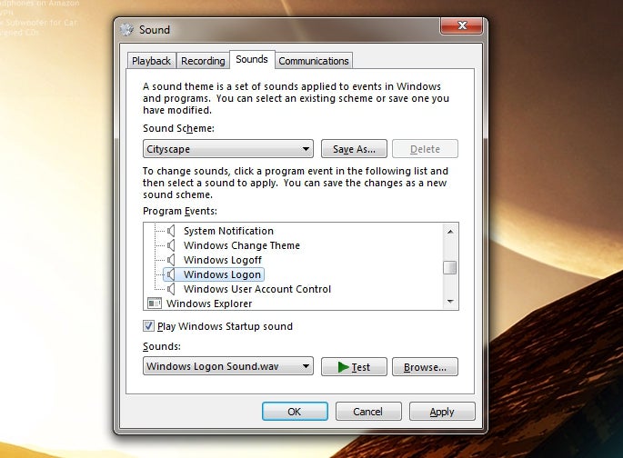
Task: Open the Sounds dropdown with Windows Logon Sound.wav
Action: point(228,366)
